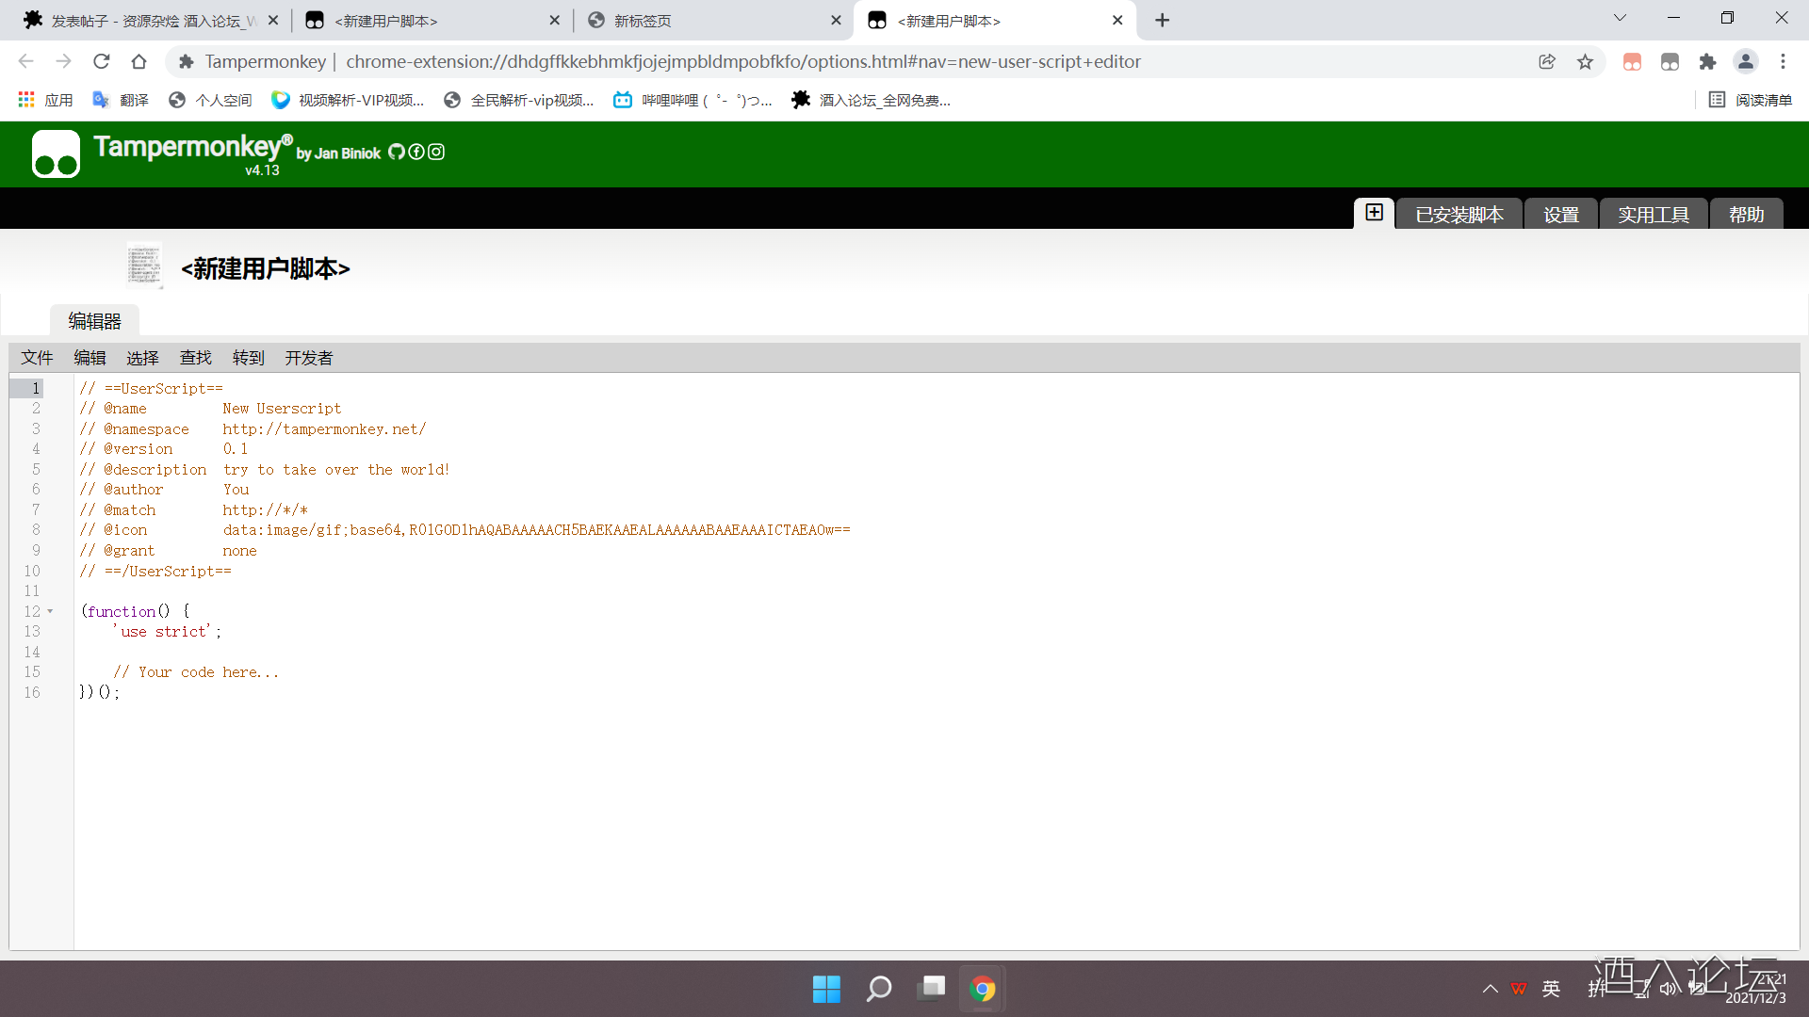Open the 设置 tab
The image size is (1809, 1017).
[x=1560, y=215]
